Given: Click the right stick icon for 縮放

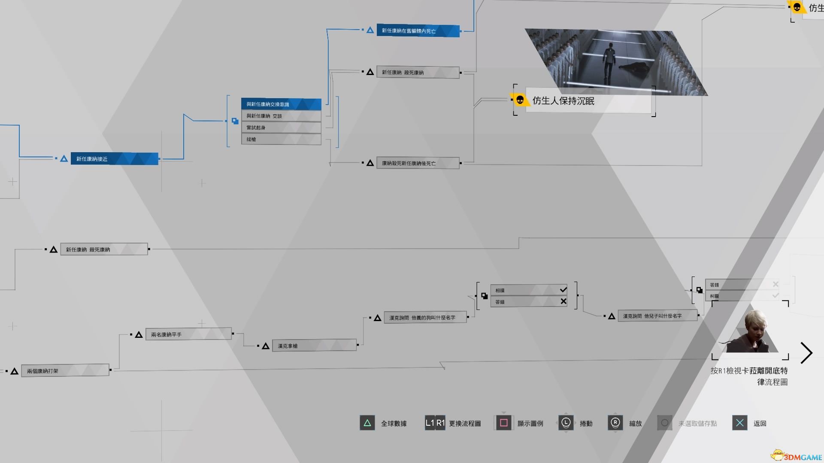Looking at the screenshot, I should [x=615, y=423].
